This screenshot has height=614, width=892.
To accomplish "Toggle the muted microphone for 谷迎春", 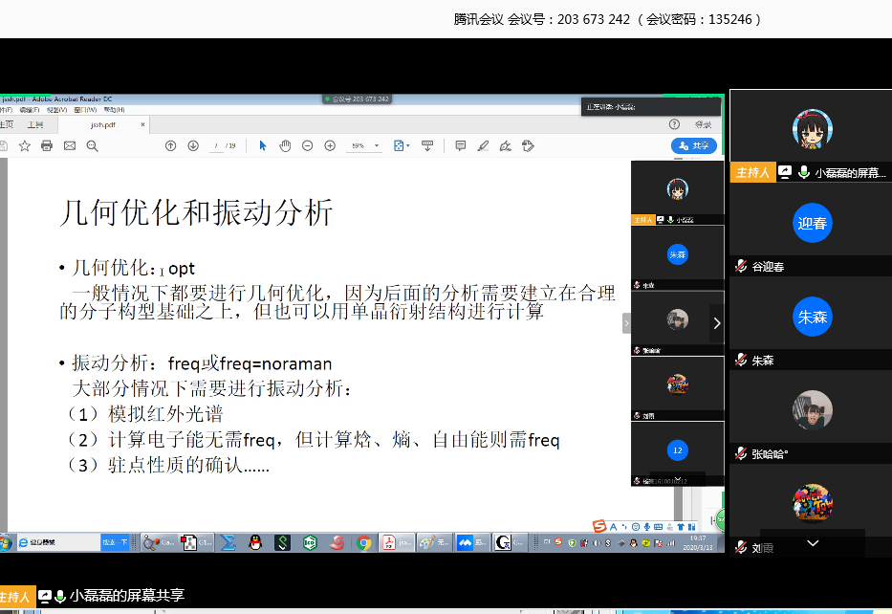I will click(x=741, y=267).
